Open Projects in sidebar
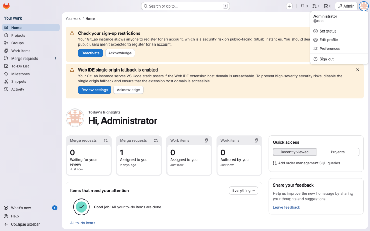370x231 pixels. tap(31, 35)
